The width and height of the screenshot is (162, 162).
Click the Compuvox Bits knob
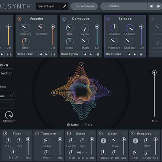click(x=70, y=28)
